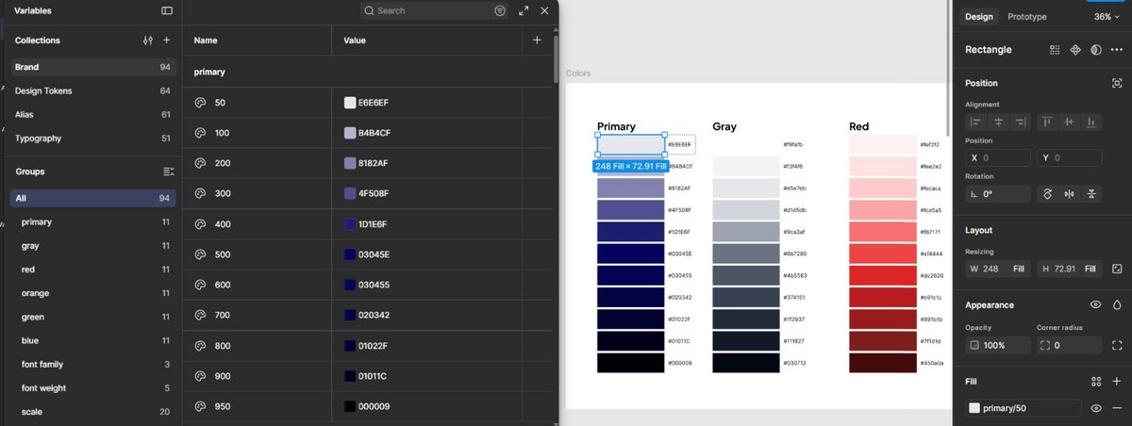This screenshot has width=1132, height=426.
Task: Select the gray group
Action: [93, 245]
